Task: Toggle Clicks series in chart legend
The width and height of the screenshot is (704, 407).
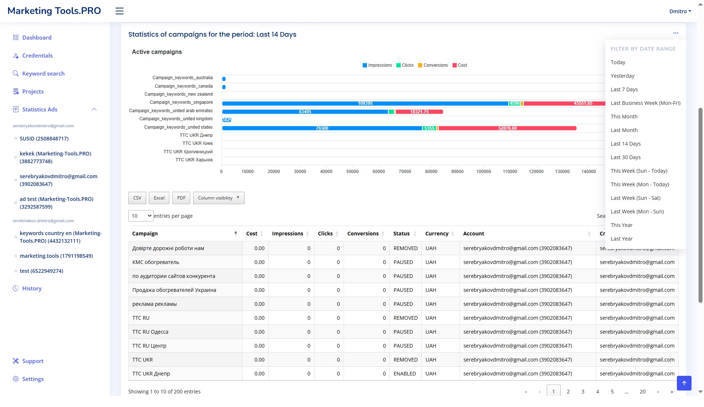Action: coord(405,65)
